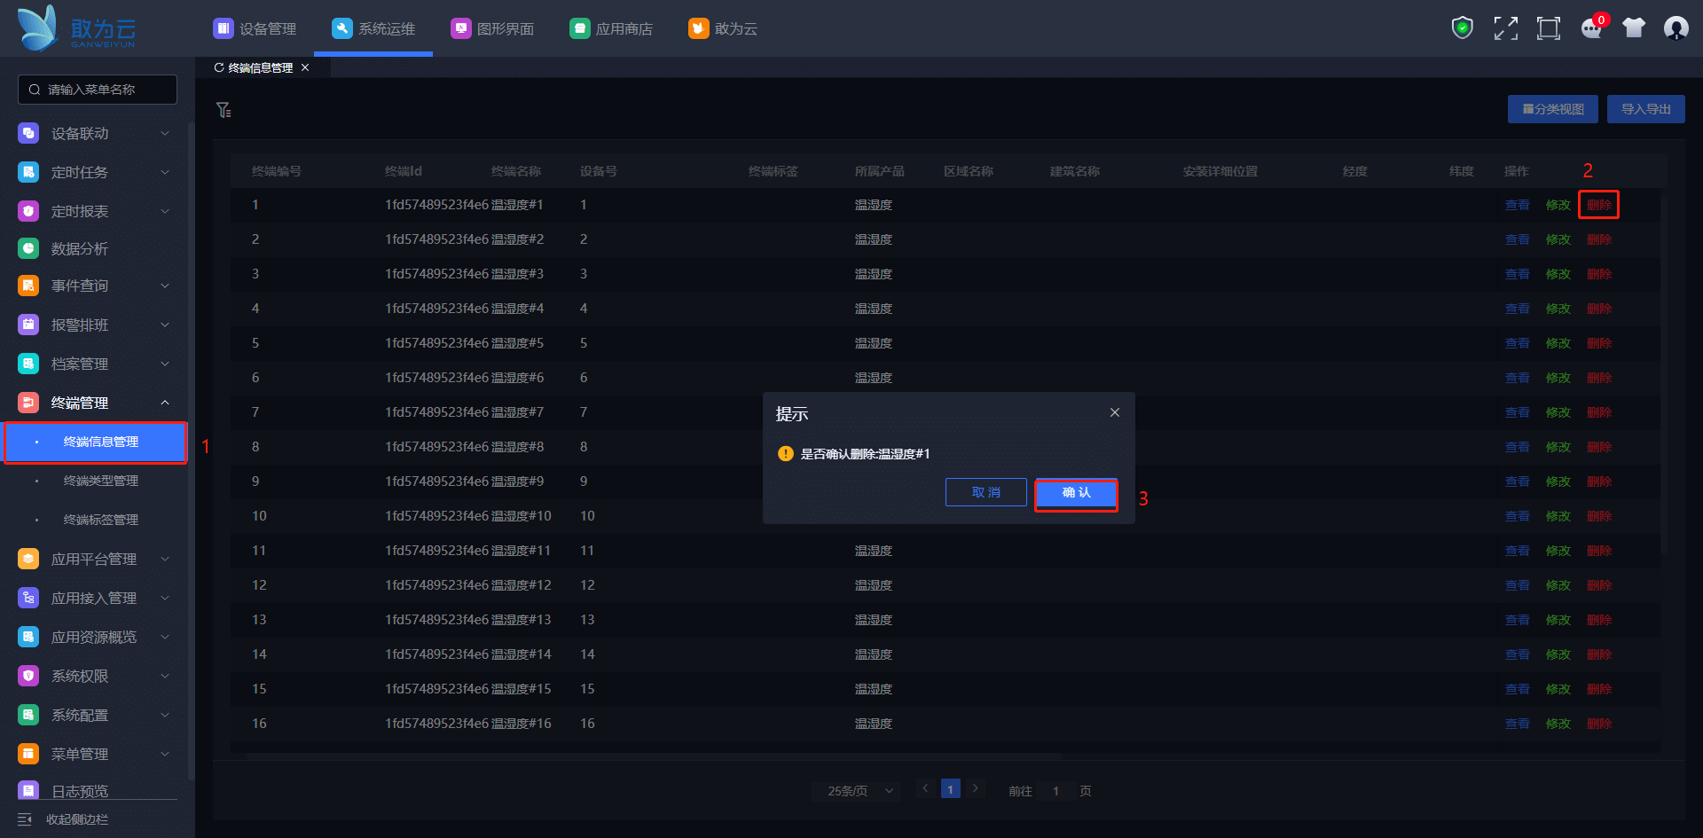Click the theme shirt icon
The image size is (1703, 838).
click(x=1633, y=28)
